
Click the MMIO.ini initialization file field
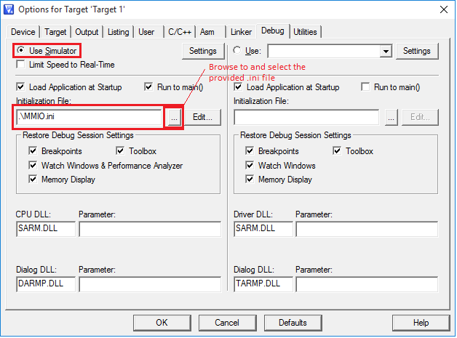pos(89,117)
